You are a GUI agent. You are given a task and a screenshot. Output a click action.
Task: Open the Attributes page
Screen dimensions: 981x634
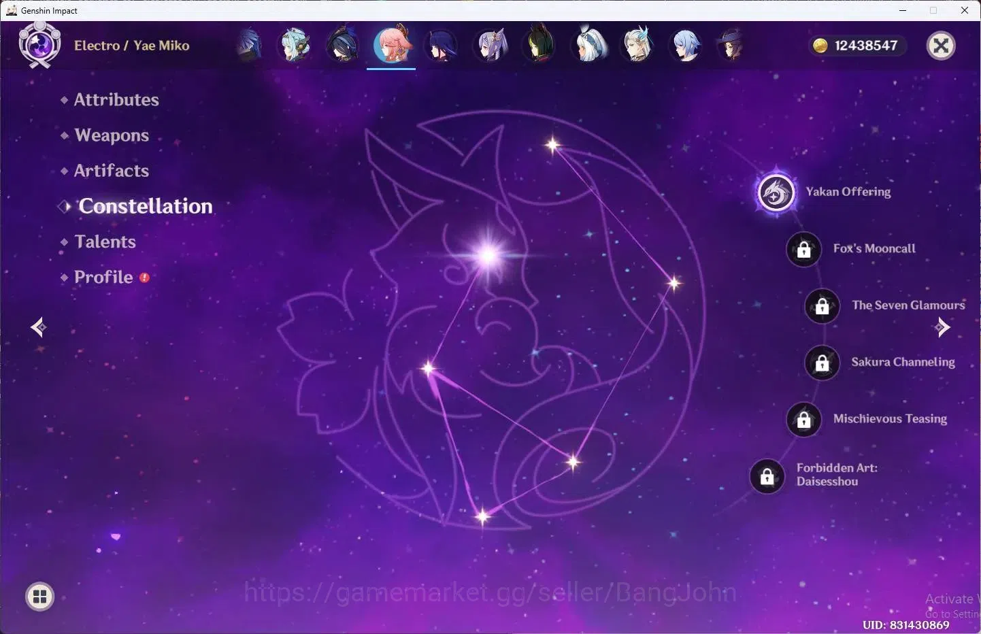pos(116,100)
